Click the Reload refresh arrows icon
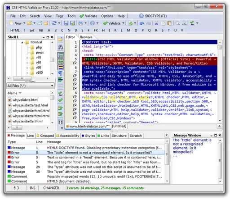The width and height of the screenshot is (230, 199). click(54, 23)
